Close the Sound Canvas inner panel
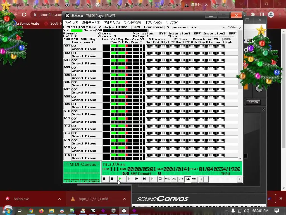This screenshot has height=215, width=286. (263, 109)
